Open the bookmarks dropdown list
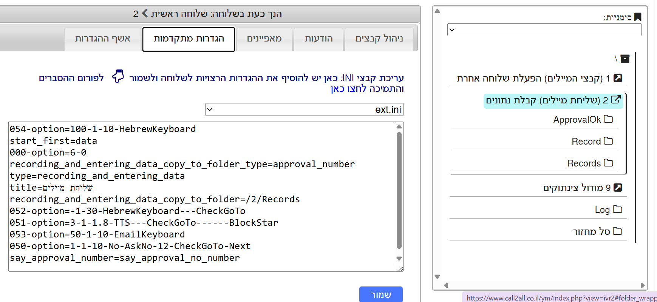Viewport: 657px width, 302px height. (x=544, y=30)
